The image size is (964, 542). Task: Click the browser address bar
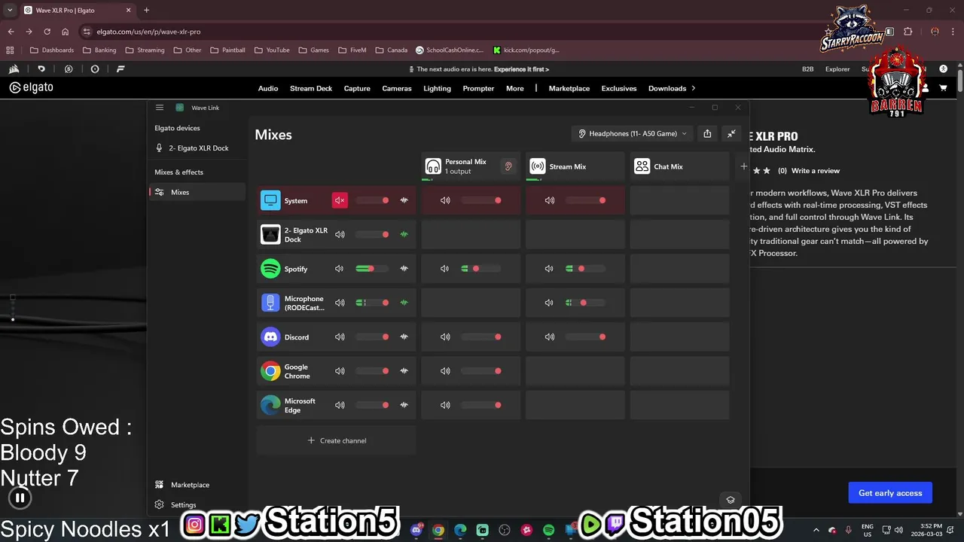click(444, 32)
